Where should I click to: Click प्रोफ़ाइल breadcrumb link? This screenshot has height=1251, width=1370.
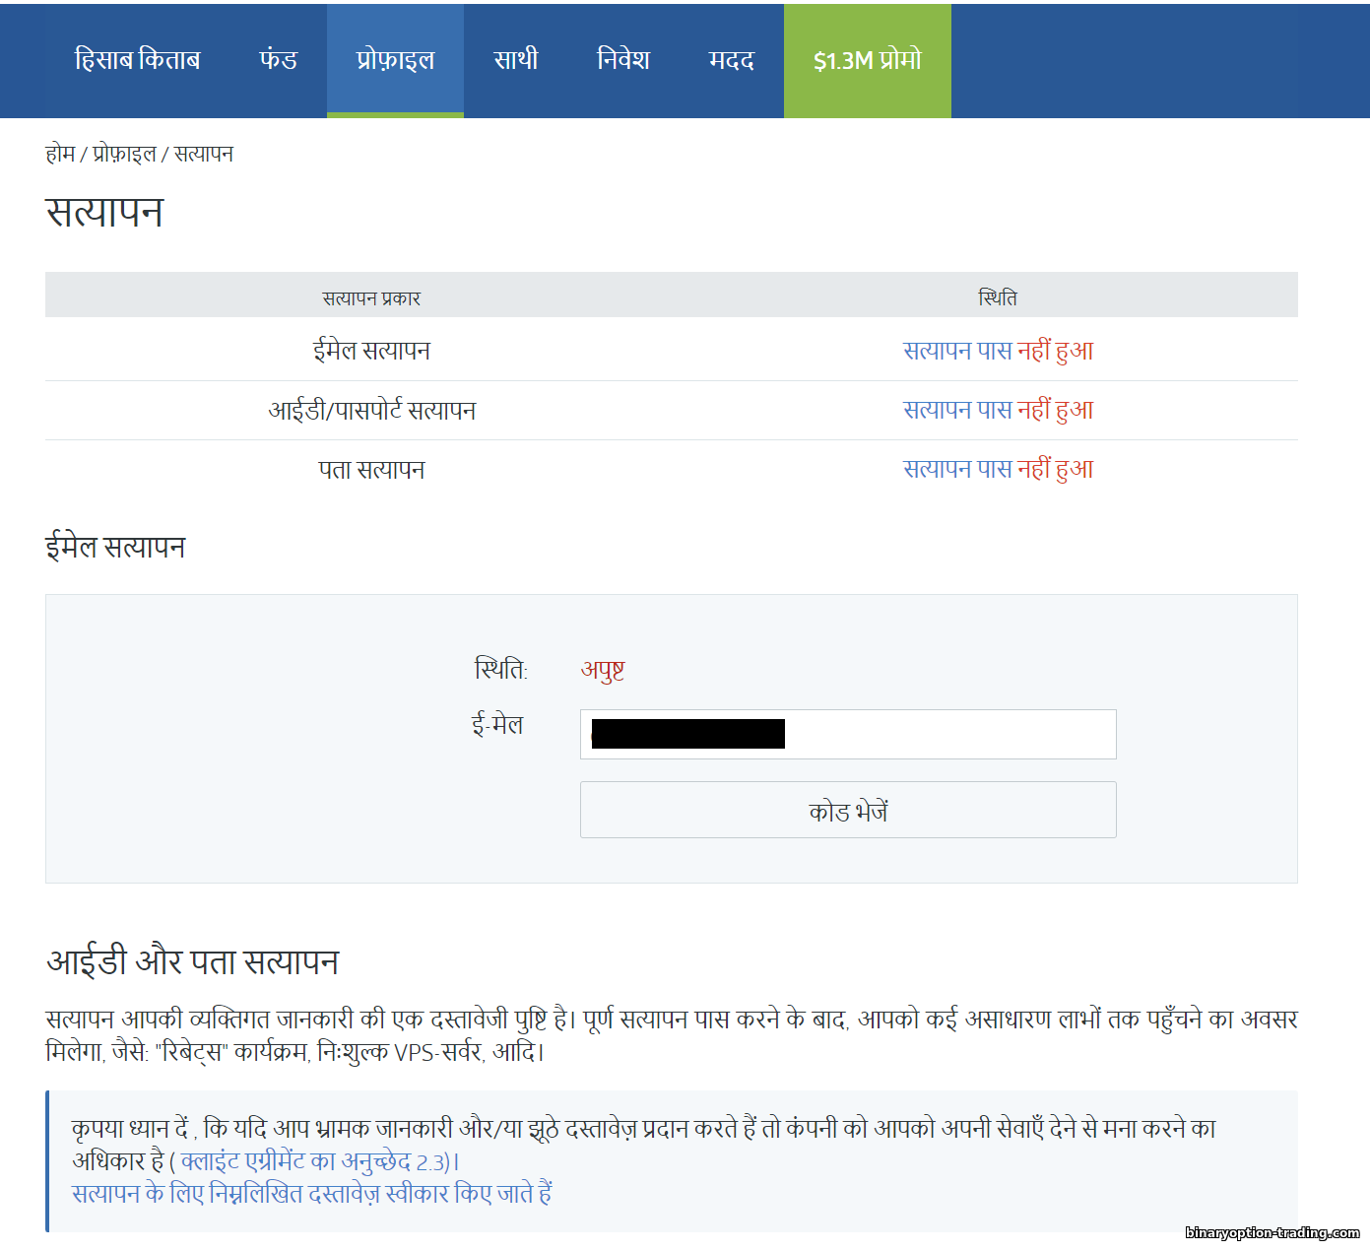(124, 154)
